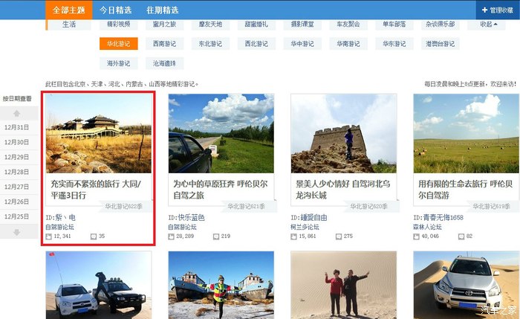Click the comment icon beside count 219

[215, 236]
